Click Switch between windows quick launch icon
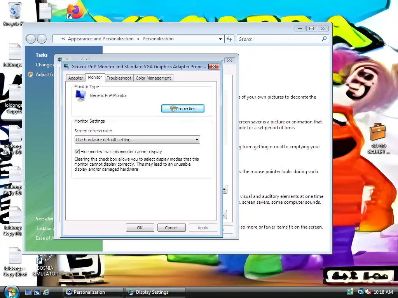398x298 pixels. [37, 292]
